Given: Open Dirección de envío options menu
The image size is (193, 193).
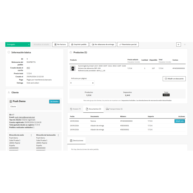Looking at the screenshot, I should (31, 135).
